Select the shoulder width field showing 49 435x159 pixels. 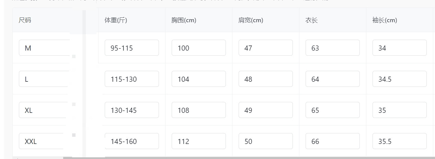pyautogui.click(x=266, y=110)
